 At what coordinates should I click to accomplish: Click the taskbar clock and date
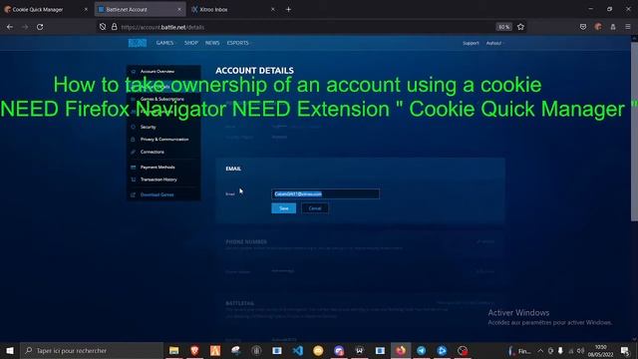(600, 351)
